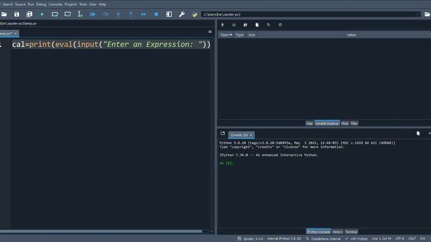Open the Run menu
The image size is (431, 242).
point(31,4)
